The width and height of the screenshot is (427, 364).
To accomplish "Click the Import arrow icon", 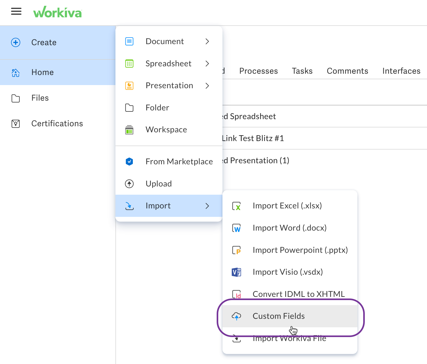I will 129,206.
